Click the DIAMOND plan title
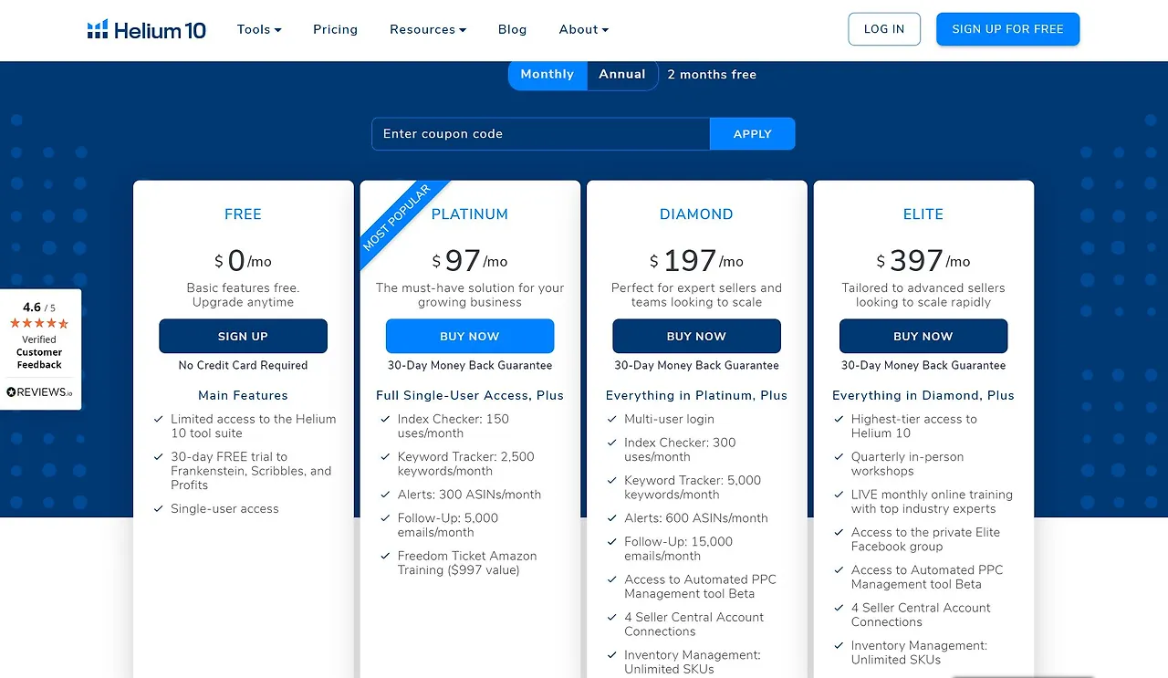This screenshot has height=678, width=1168. (696, 214)
